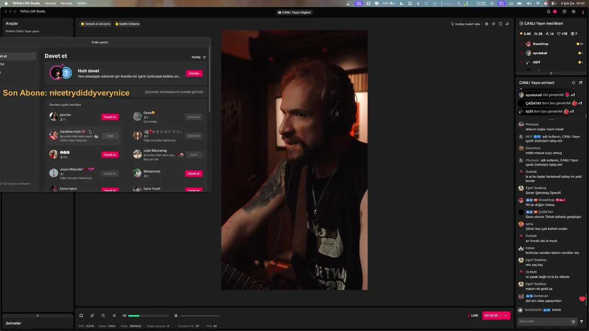Open the screen layers icon in bottom toolbar

point(103,315)
